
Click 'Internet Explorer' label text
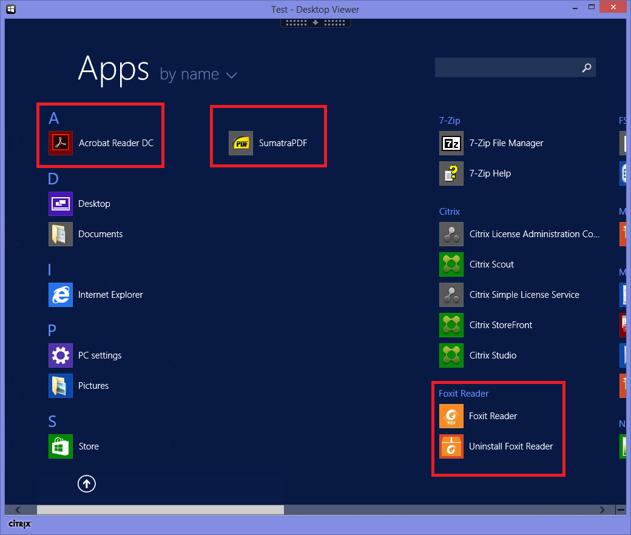[x=110, y=295]
